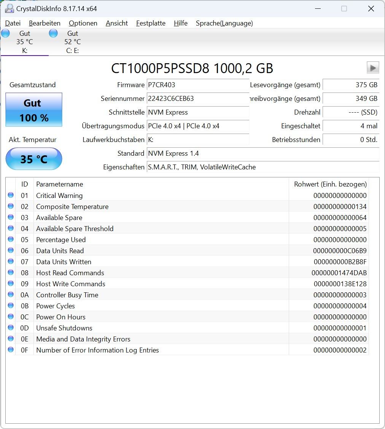Click the Available Spare status dot (ID 03)

point(11,217)
